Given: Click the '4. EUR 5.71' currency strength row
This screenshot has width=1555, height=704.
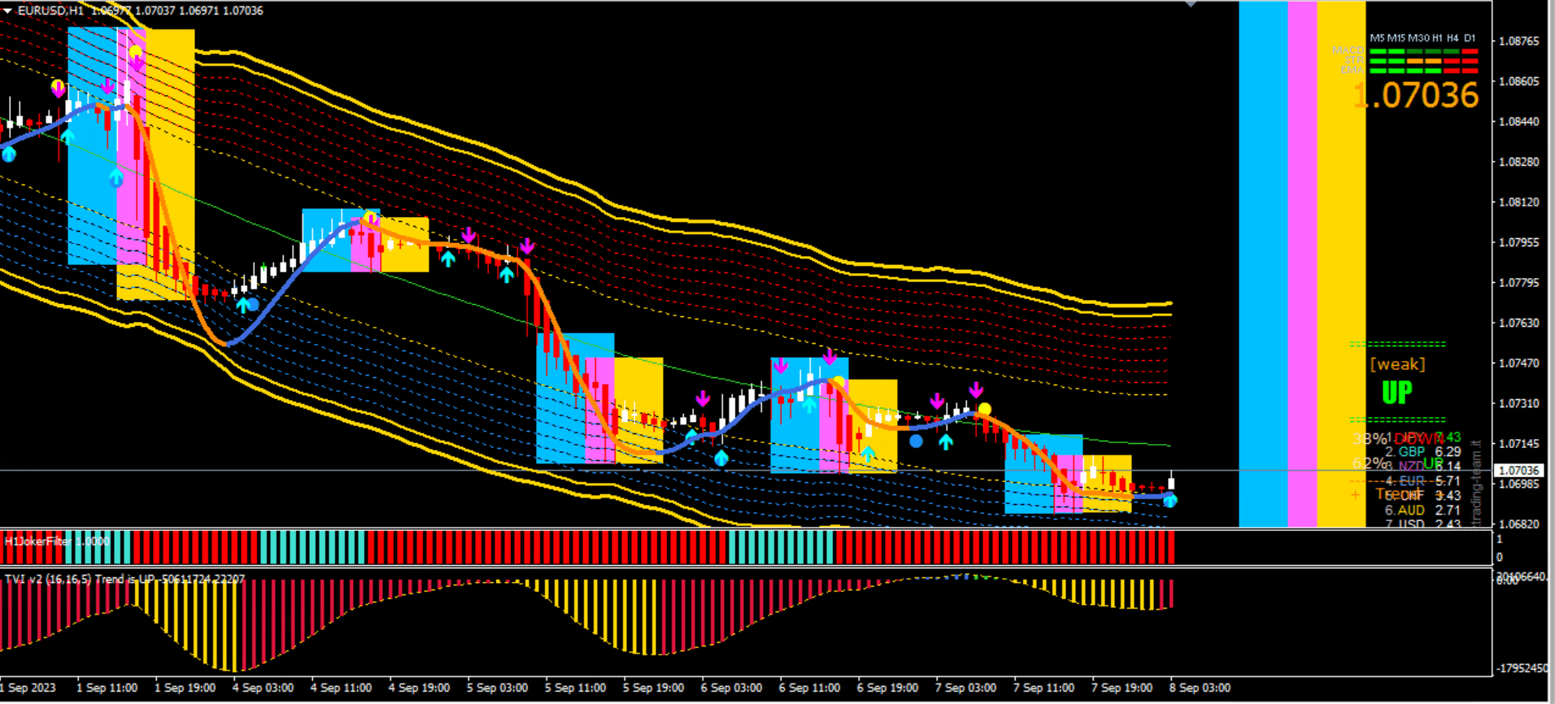Looking at the screenshot, I should coord(1423,481).
